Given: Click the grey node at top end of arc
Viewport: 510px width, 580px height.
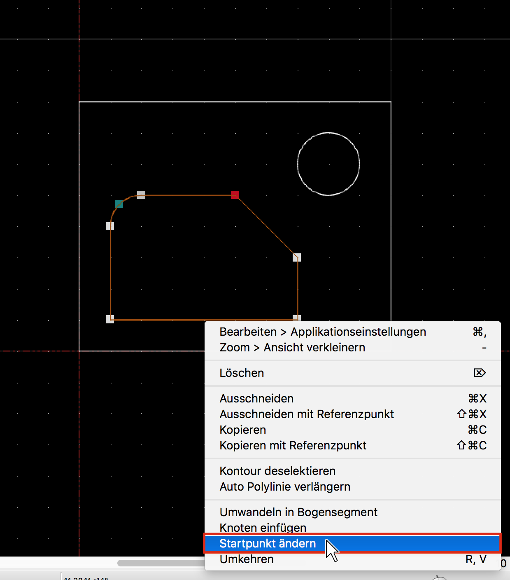Looking at the screenshot, I should click(x=141, y=194).
